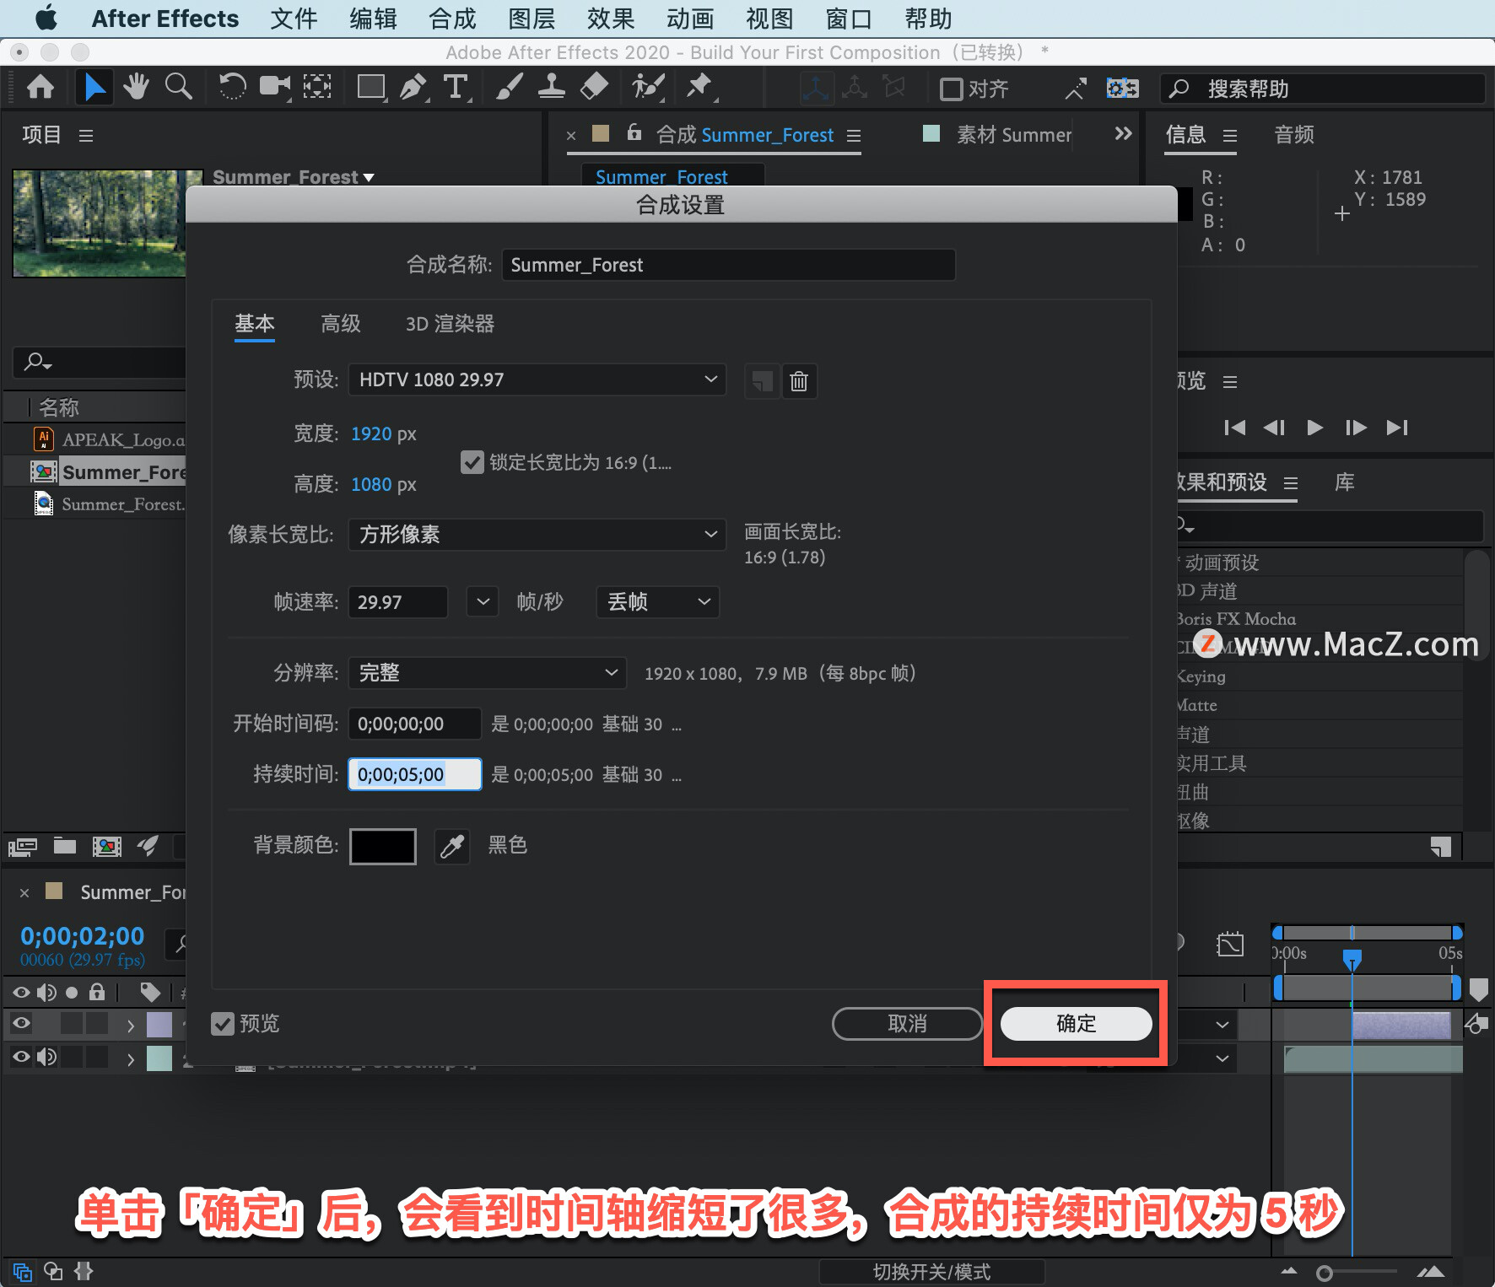
Task: Pick the Hand tool
Action: pyautogui.click(x=135, y=87)
